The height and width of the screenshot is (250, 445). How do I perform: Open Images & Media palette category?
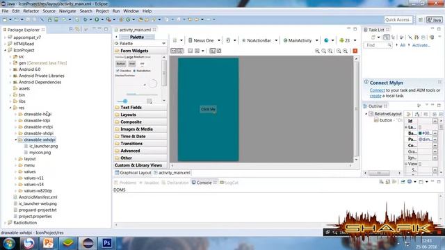click(140, 129)
